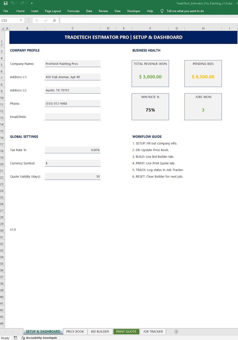Image resolution: width=238 pixels, height=340 pixels.
Task: Expand the Name Box dropdown arrow
Action: tap(21, 20)
